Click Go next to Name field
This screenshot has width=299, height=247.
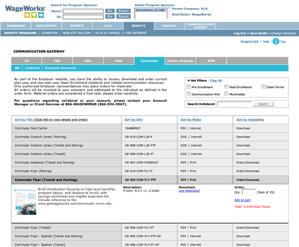point(110,11)
